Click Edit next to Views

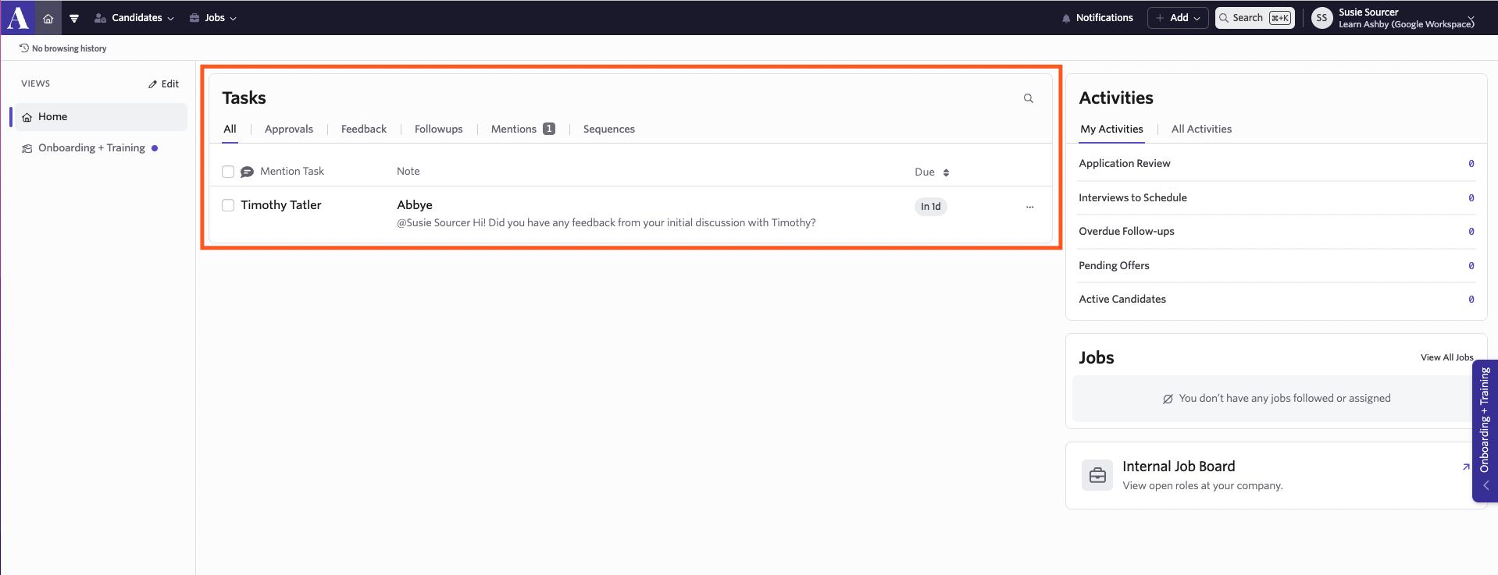tap(164, 84)
